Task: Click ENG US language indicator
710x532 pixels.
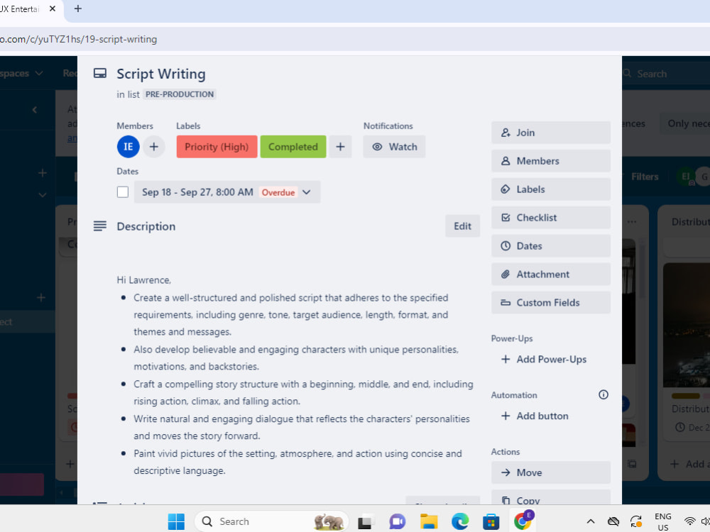Action: [x=663, y=521]
